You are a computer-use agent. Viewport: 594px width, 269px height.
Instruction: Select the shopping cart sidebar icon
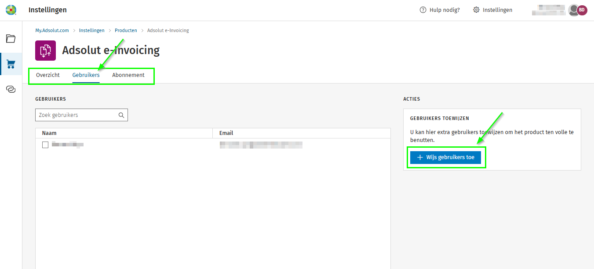pyautogui.click(x=11, y=64)
